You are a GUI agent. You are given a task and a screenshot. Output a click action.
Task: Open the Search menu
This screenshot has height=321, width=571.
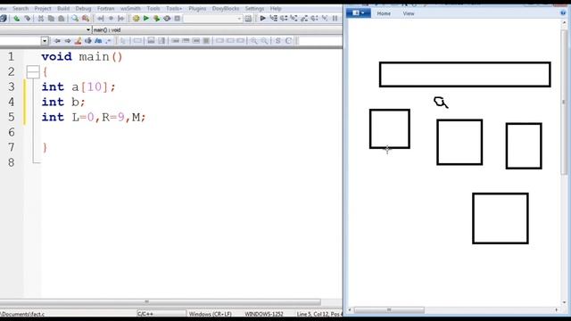(21, 8)
